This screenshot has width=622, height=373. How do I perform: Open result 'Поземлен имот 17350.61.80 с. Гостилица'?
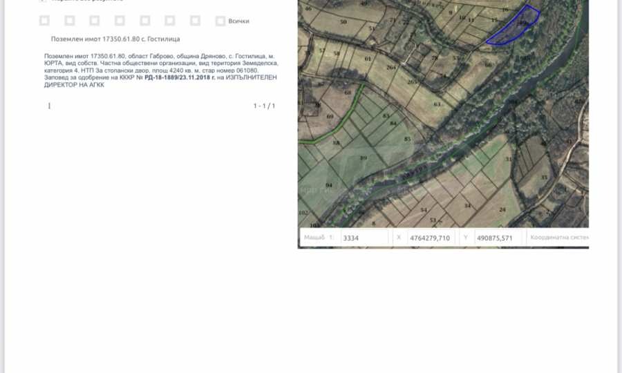[x=115, y=39]
